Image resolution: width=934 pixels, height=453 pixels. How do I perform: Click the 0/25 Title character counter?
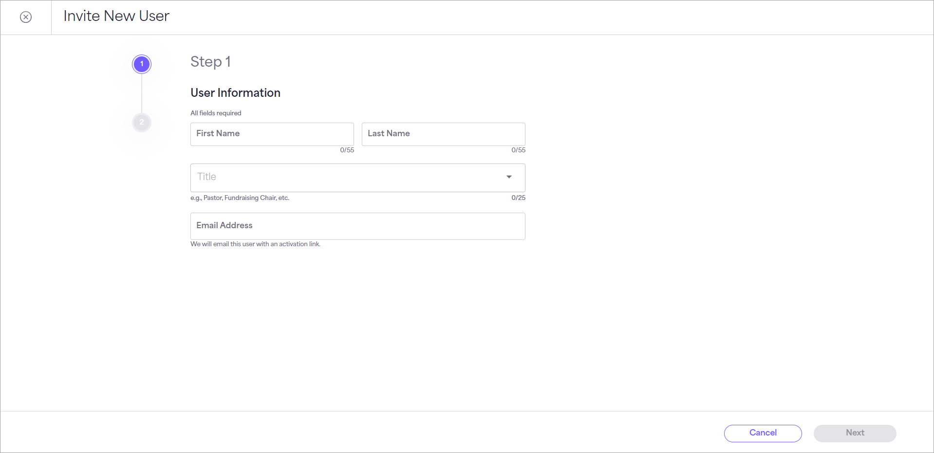[x=518, y=198]
